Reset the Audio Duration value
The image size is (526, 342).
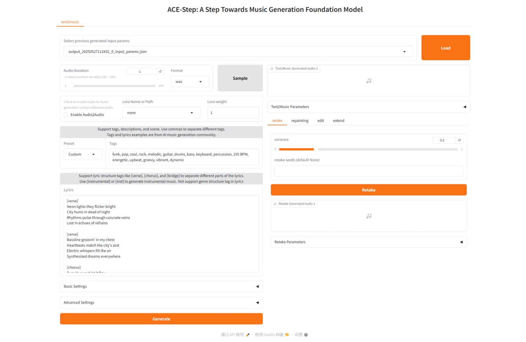[x=160, y=71]
